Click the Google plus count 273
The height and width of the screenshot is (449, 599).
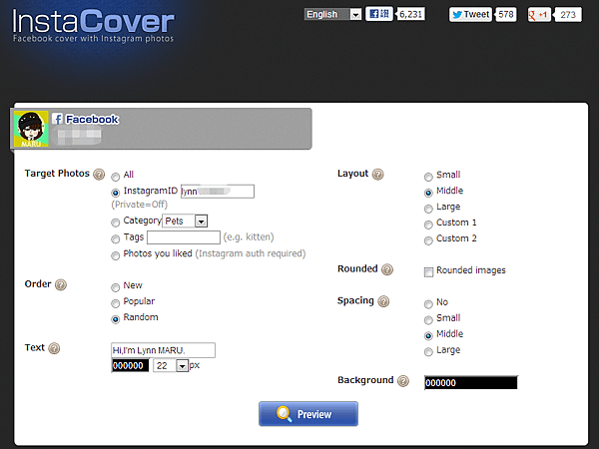point(568,15)
